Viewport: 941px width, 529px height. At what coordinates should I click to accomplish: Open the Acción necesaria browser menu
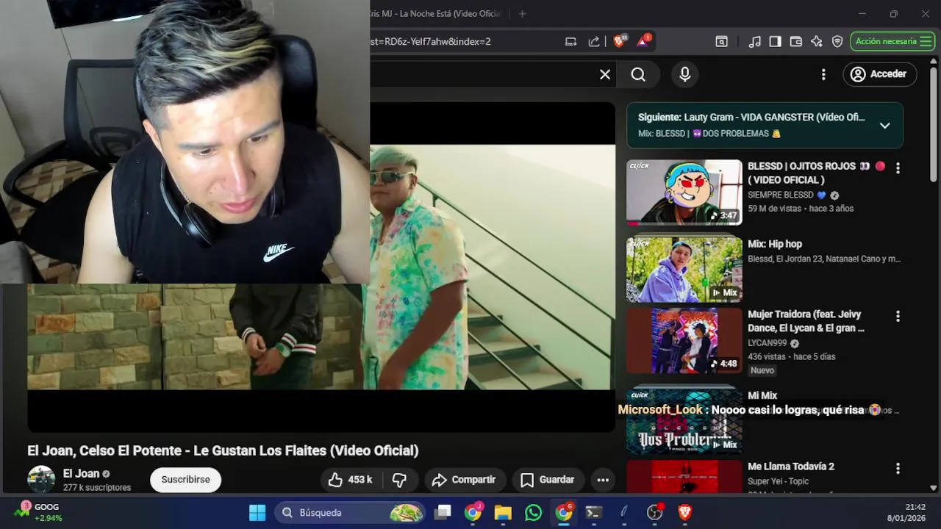(x=892, y=41)
